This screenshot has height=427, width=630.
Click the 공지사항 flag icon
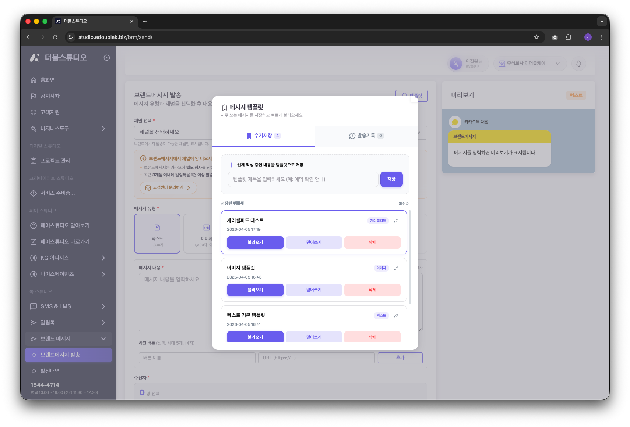coord(34,96)
